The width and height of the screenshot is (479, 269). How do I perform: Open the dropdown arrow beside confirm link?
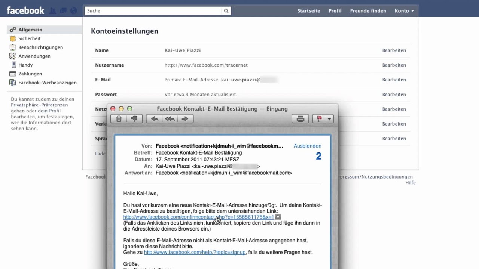point(278,217)
